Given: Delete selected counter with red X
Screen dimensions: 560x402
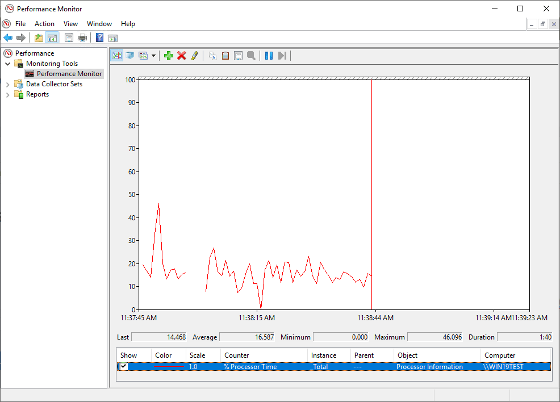Looking at the screenshot, I should pyautogui.click(x=182, y=56).
